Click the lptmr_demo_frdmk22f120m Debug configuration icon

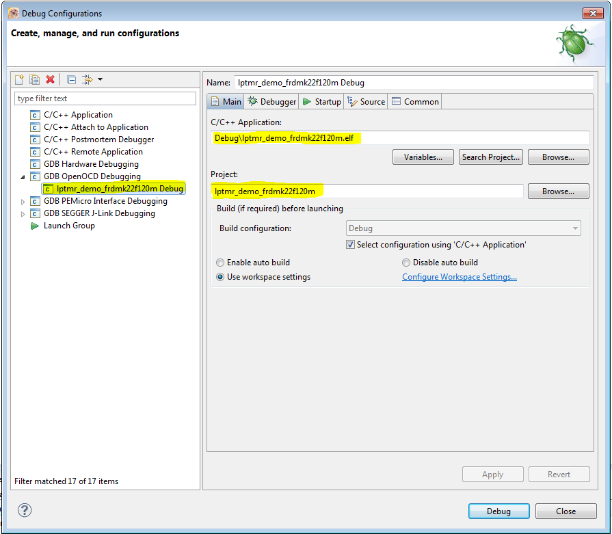(48, 189)
